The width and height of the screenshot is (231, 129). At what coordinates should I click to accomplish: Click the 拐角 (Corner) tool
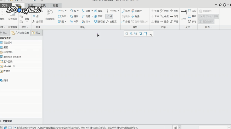click(x=135, y=16)
